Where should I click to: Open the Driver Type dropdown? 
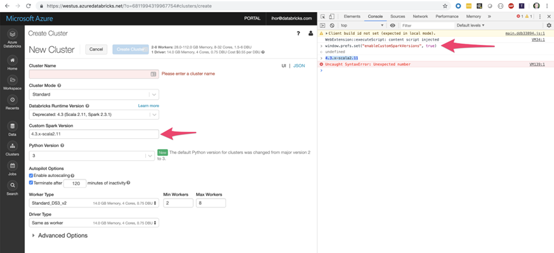coord(94,223)
